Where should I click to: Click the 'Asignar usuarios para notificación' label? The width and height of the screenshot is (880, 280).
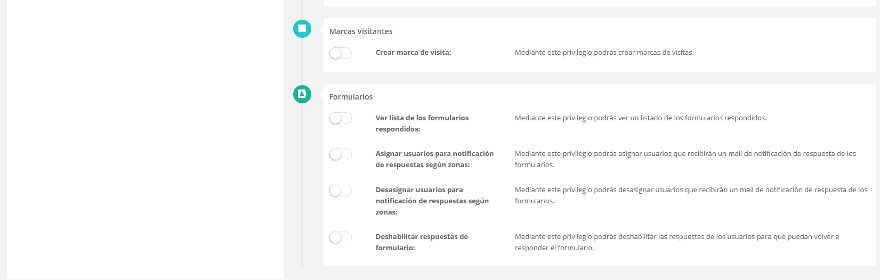[x=434, y=159]
